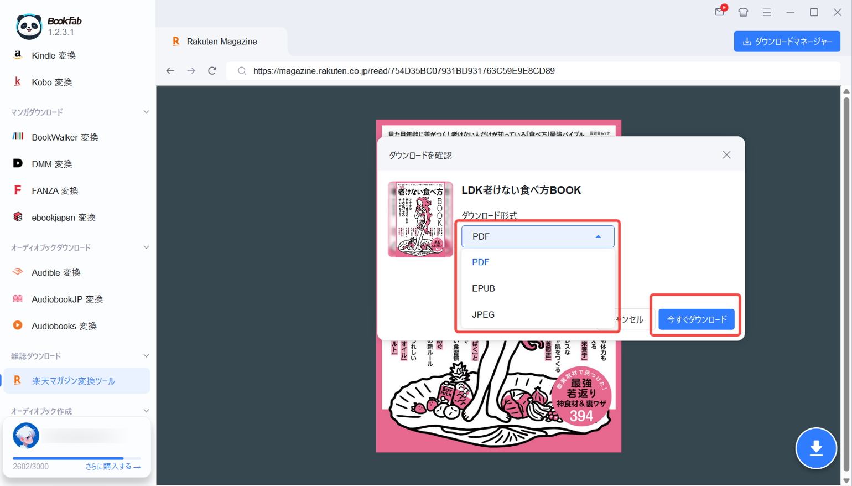Click the 2602/3000 quota text
The image size is (852, 486).
(30, 467)
